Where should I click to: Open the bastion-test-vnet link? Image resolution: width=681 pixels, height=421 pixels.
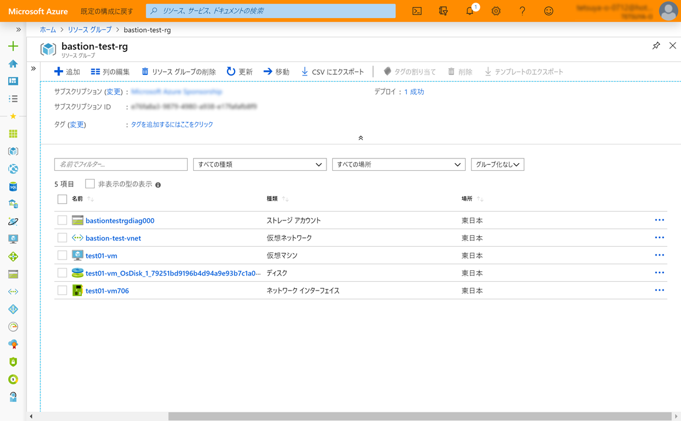(x=113, y=238)
